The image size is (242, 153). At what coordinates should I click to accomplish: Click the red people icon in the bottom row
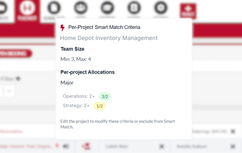coord(86,146)
